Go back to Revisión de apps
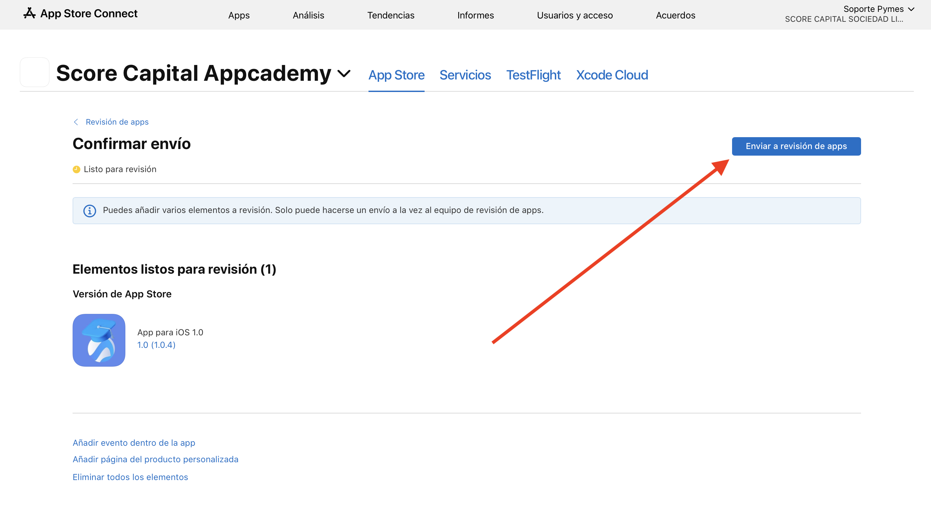Viewport: 931px width, 515px height. click(117, 122)
